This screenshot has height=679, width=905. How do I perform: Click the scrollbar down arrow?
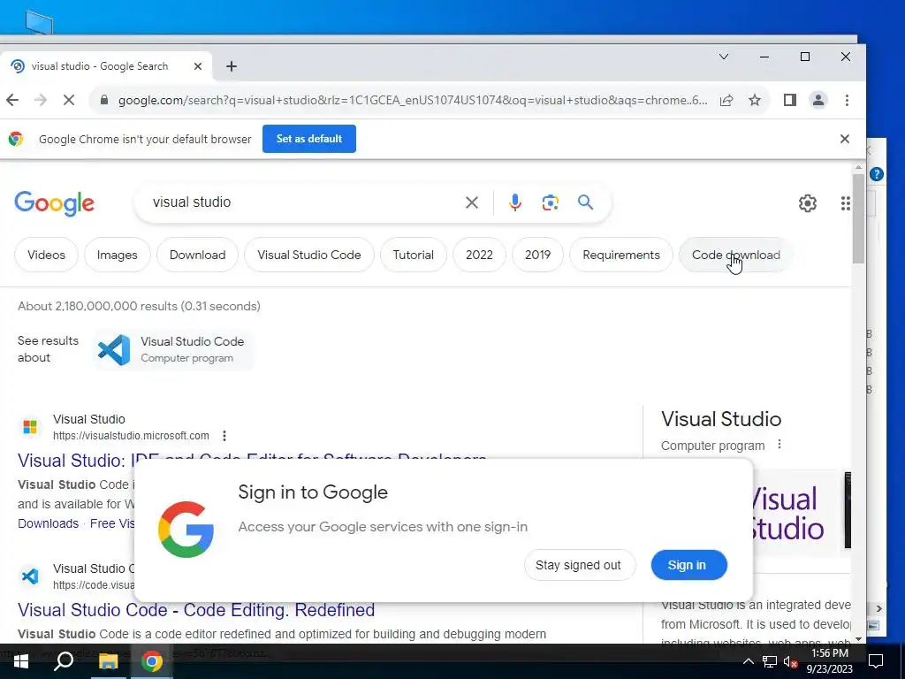858,638
